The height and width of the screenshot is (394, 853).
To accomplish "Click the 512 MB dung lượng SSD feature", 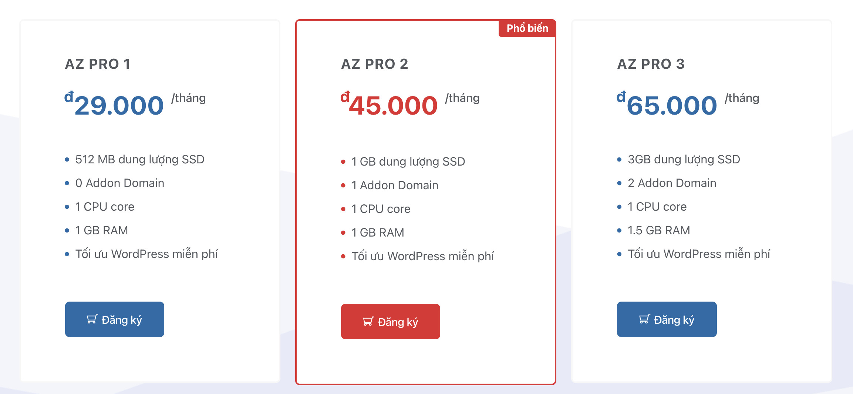I will click(140, 159).
